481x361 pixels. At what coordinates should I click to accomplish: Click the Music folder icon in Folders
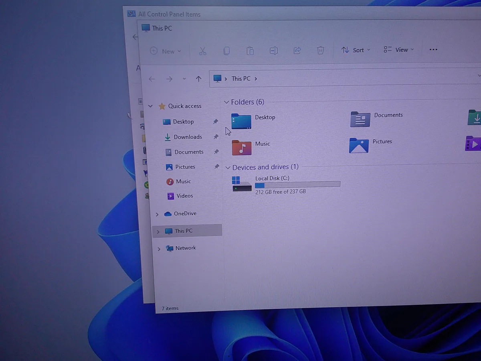point(242,148)
